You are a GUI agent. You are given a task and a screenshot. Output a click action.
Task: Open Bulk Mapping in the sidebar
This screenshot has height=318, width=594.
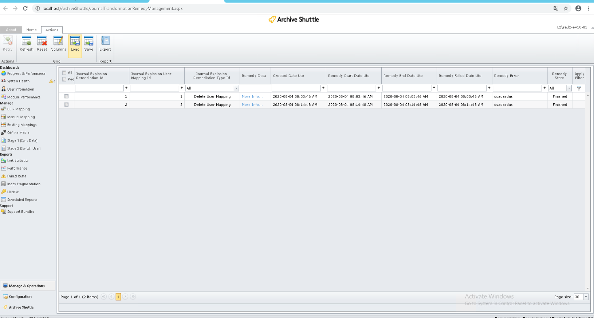tap(18, 109)
